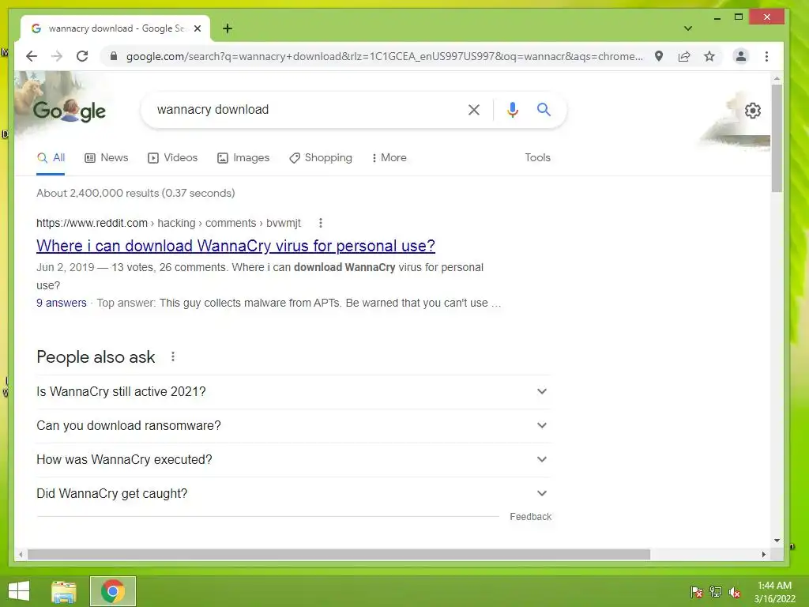Switch to Videos results
Image resolution: width=809 pixels, height=607 pixels.
[172, 158]
